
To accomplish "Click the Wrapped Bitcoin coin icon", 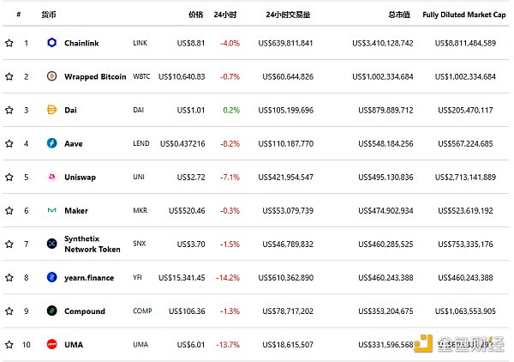I will click(51, 76).
